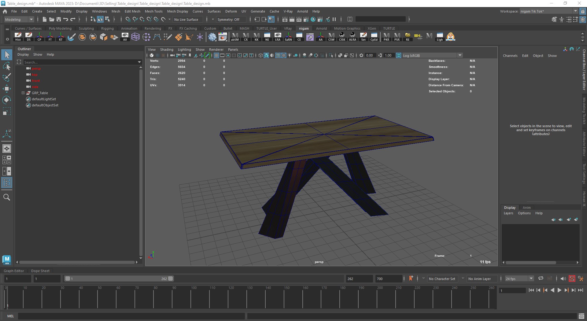Click the SaRN shelf button
587x321 pixels.
(x=288, y=37)
